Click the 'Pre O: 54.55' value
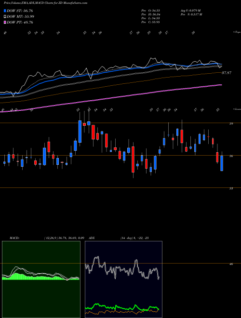 tap(150, 11)
